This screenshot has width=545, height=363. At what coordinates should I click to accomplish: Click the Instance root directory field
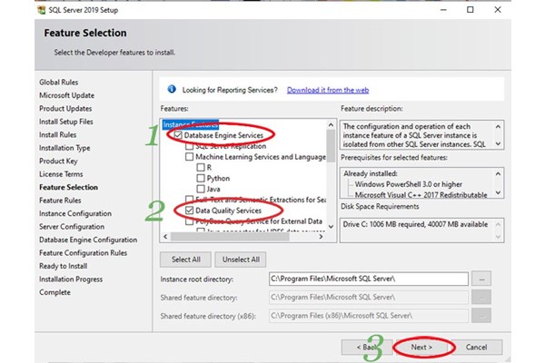[369, 279]
